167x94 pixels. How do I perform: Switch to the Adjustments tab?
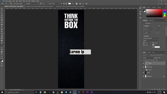(151, 20)
